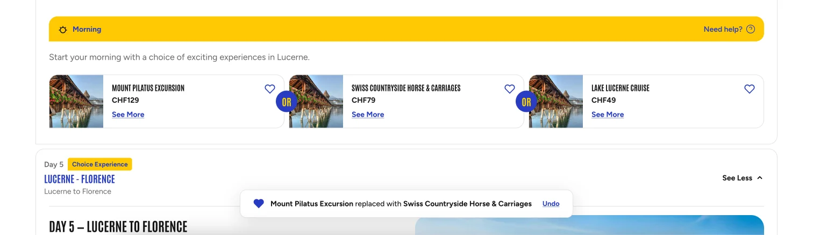Click the Lucerne - Florence heading
Viewport: 813px width, 235px height.
pos(80,179)
